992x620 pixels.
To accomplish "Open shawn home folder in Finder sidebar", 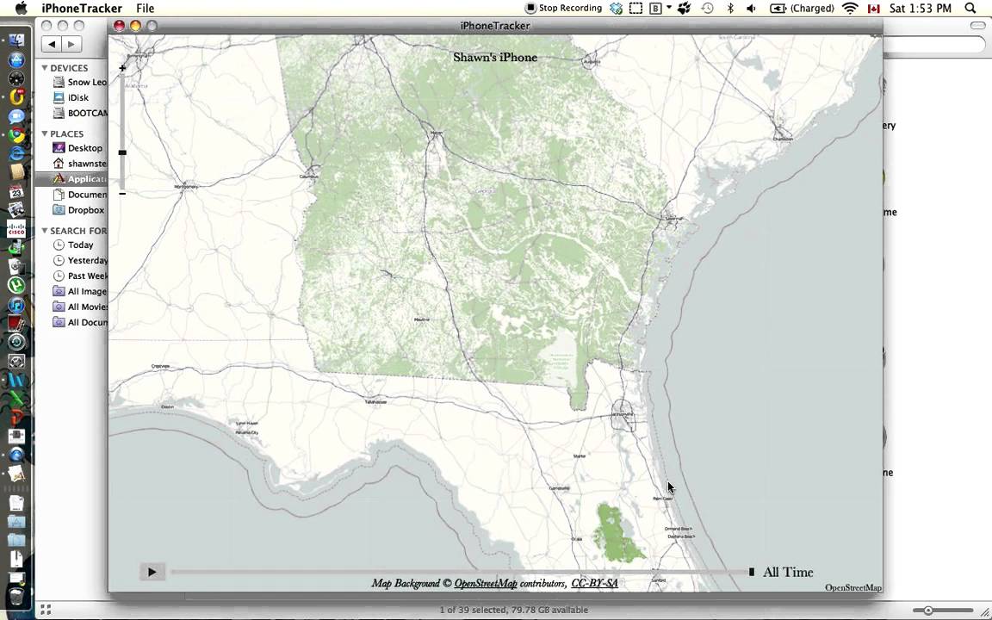I will 80,164.
